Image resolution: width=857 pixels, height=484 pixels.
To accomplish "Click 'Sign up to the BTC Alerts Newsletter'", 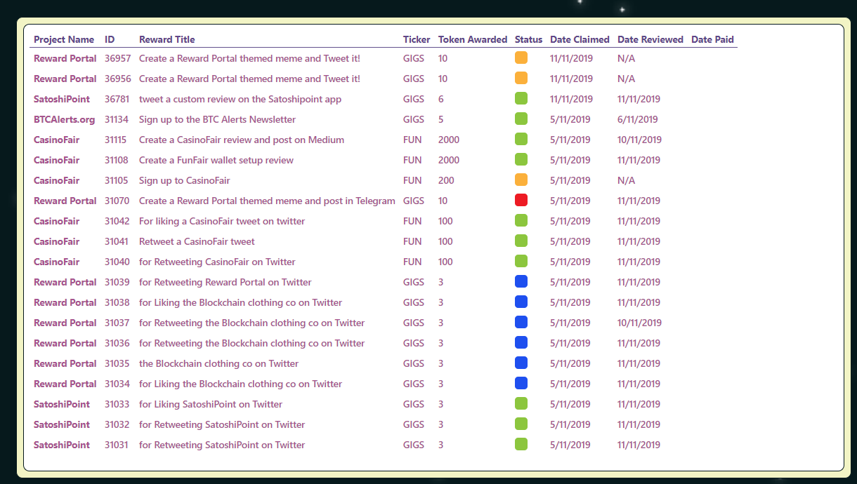I will point(218,119).
